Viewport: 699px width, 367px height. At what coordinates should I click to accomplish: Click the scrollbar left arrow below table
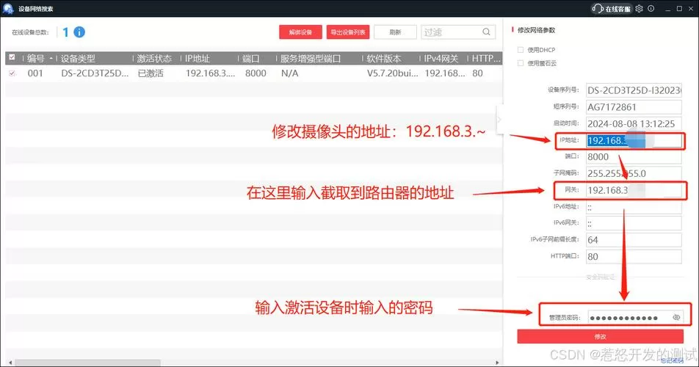tap(10, 363)
